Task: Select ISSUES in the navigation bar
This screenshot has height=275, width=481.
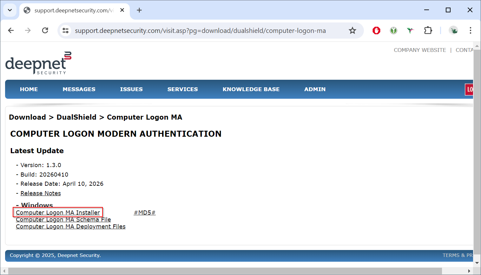Action: [x=131, y=89]
